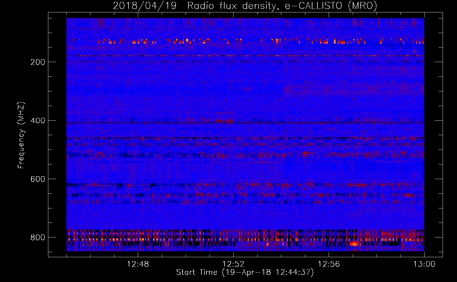This screenshot has width=457, height=282.
Task: Click the plot title '2018/04/19 Radio flux density, e-CALLISTO (MRO)'
Action: [x=245, y=6]
